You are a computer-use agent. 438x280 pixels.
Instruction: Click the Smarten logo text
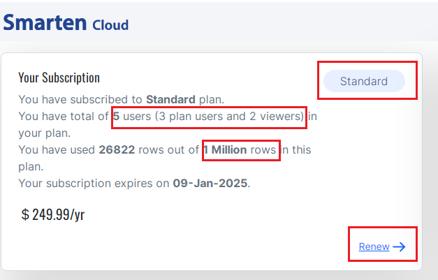point(45,22)
